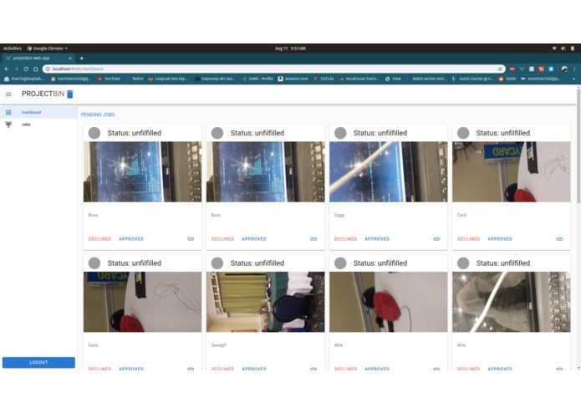
Task: Open the YouTube bookmark
Action: coord(109,79)
